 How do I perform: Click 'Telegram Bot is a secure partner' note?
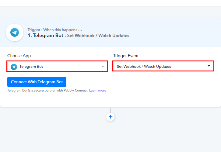pos(48,91)
